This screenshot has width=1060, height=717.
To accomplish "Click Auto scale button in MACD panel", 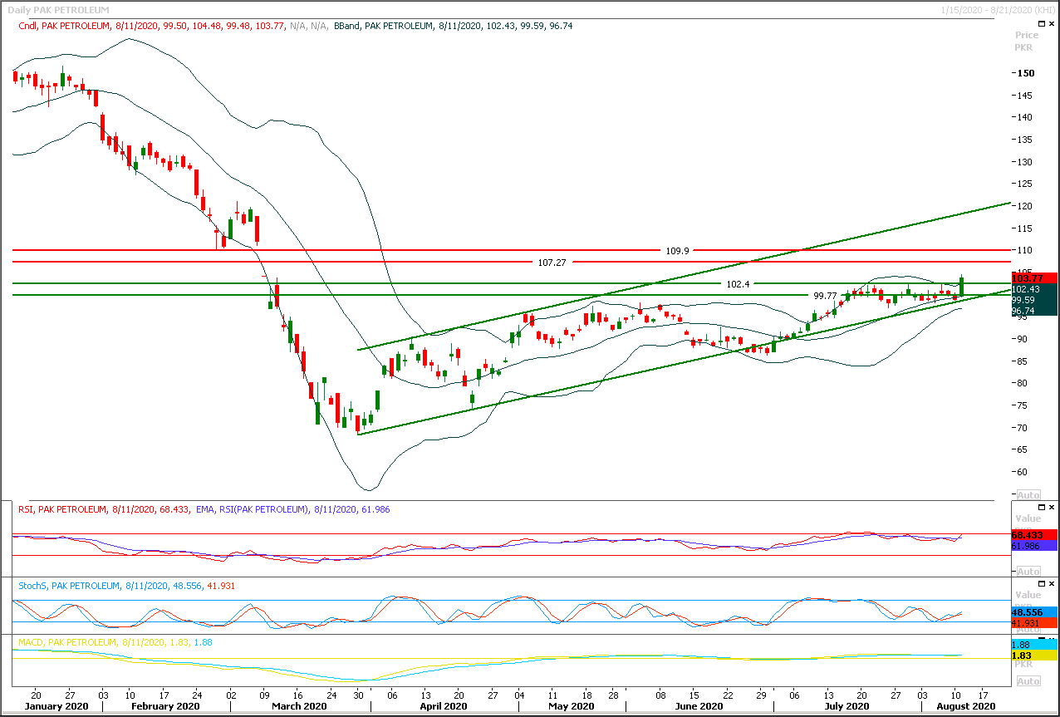I will click(x=1028, y=680).
